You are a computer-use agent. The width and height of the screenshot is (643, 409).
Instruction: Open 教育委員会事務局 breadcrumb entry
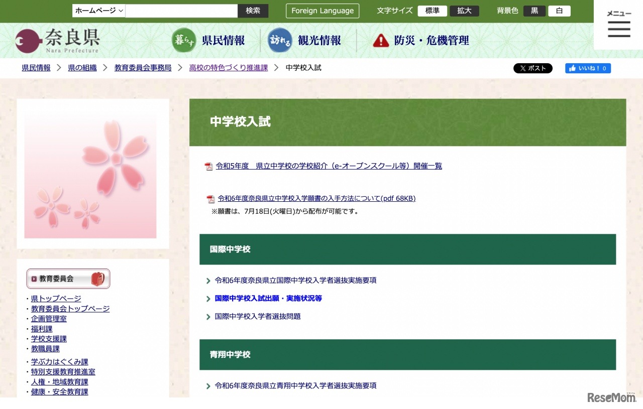pyautogui.click(x=143, y=67)
